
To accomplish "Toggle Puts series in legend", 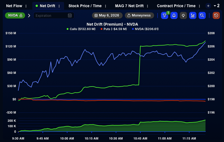I will (x=114, y=29).
